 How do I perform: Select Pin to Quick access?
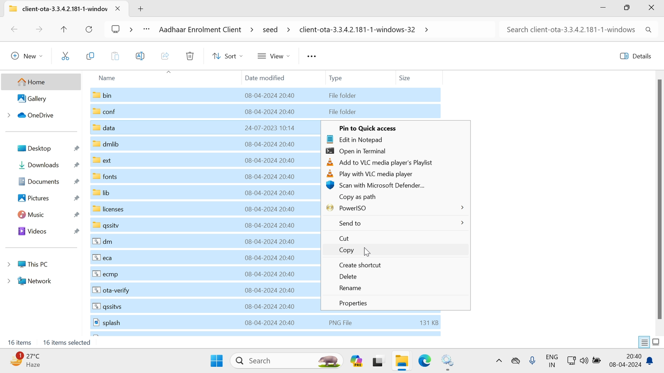pyautogui.click(x=395, y=128)
